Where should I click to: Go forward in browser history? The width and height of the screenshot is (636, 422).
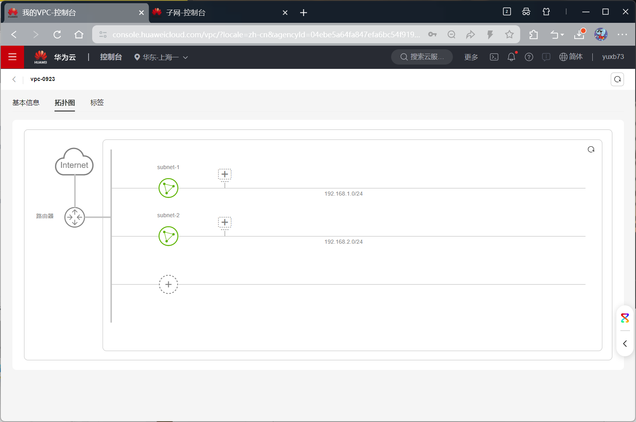point(36,34)
